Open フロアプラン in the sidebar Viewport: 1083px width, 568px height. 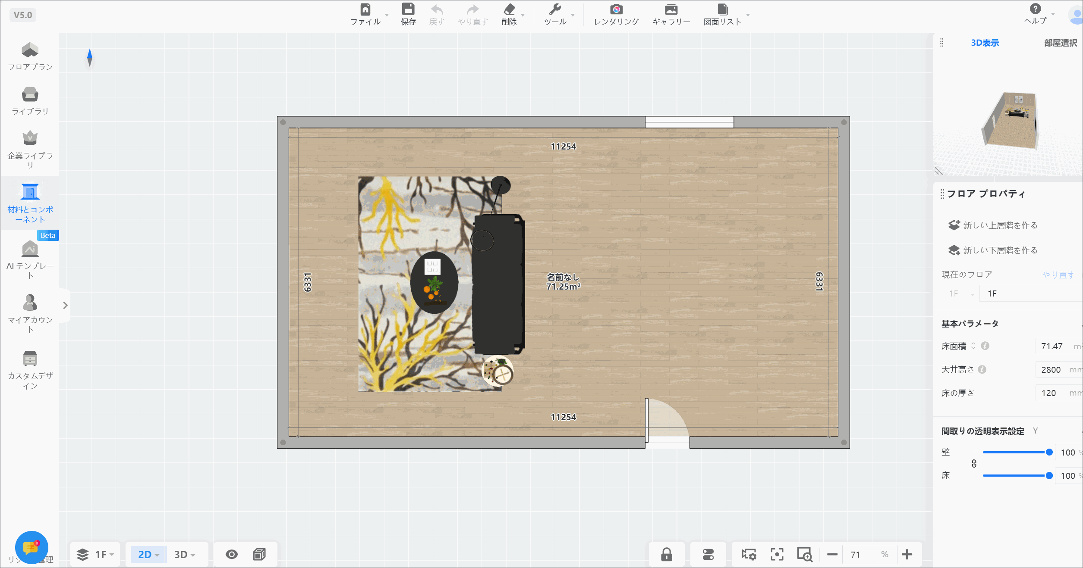[x=30, y=56]
